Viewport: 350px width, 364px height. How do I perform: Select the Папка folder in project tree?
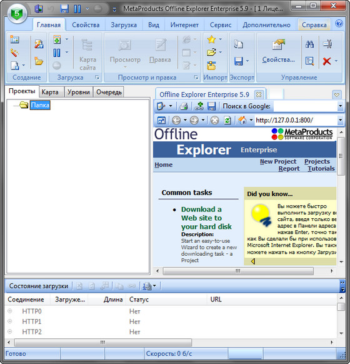click(40, 105)
